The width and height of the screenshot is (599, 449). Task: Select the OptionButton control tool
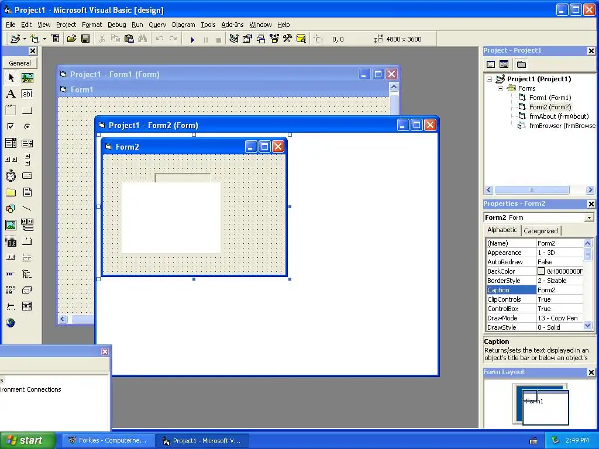pos(27,126)
